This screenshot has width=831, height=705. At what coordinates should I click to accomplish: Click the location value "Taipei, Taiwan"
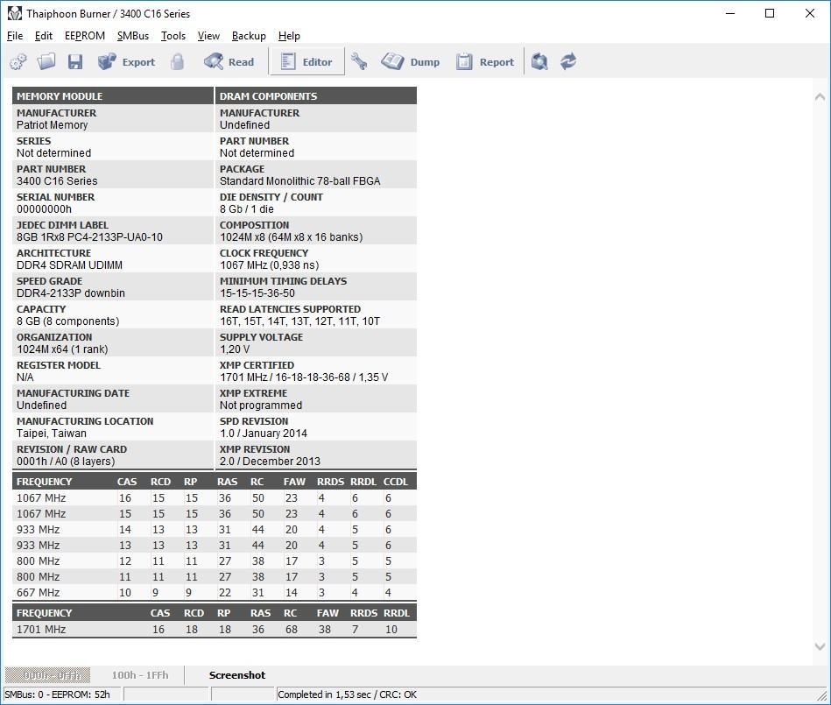52,433
